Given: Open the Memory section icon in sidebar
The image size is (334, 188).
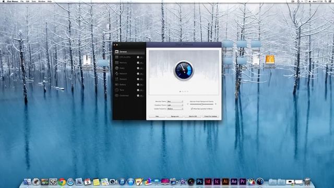Looking at the screenshot, I should tap(117, 63).
